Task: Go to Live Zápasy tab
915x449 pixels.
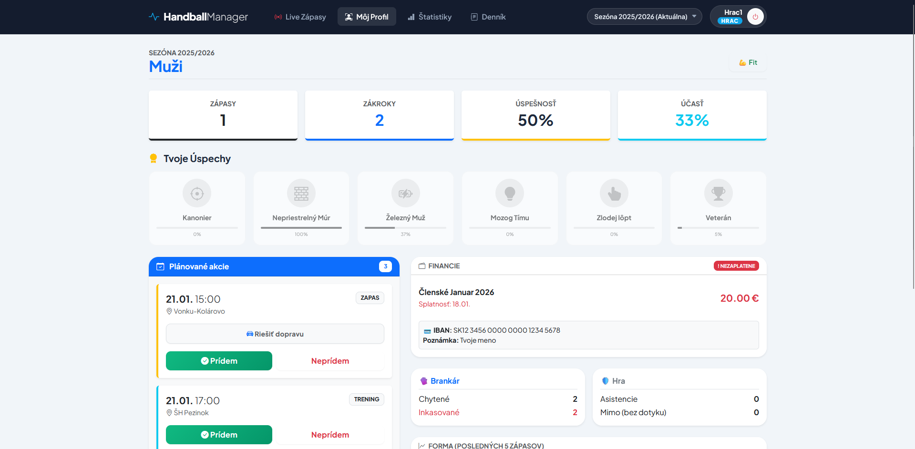Action: click(300, 17)
